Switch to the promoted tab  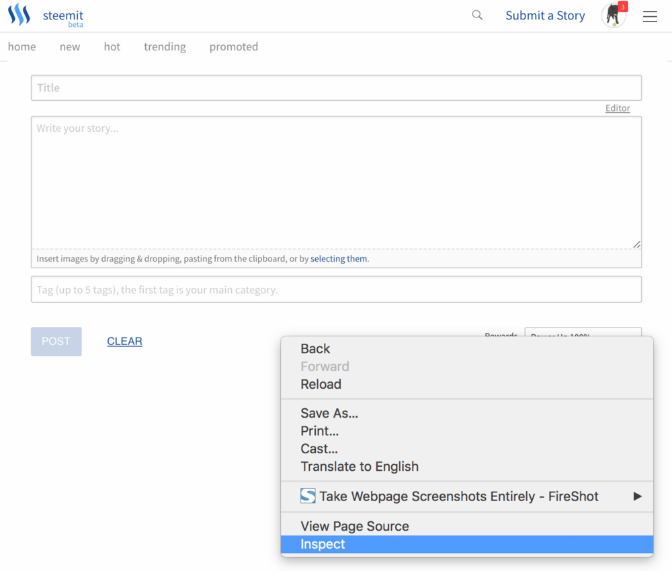tap(233, 46)
